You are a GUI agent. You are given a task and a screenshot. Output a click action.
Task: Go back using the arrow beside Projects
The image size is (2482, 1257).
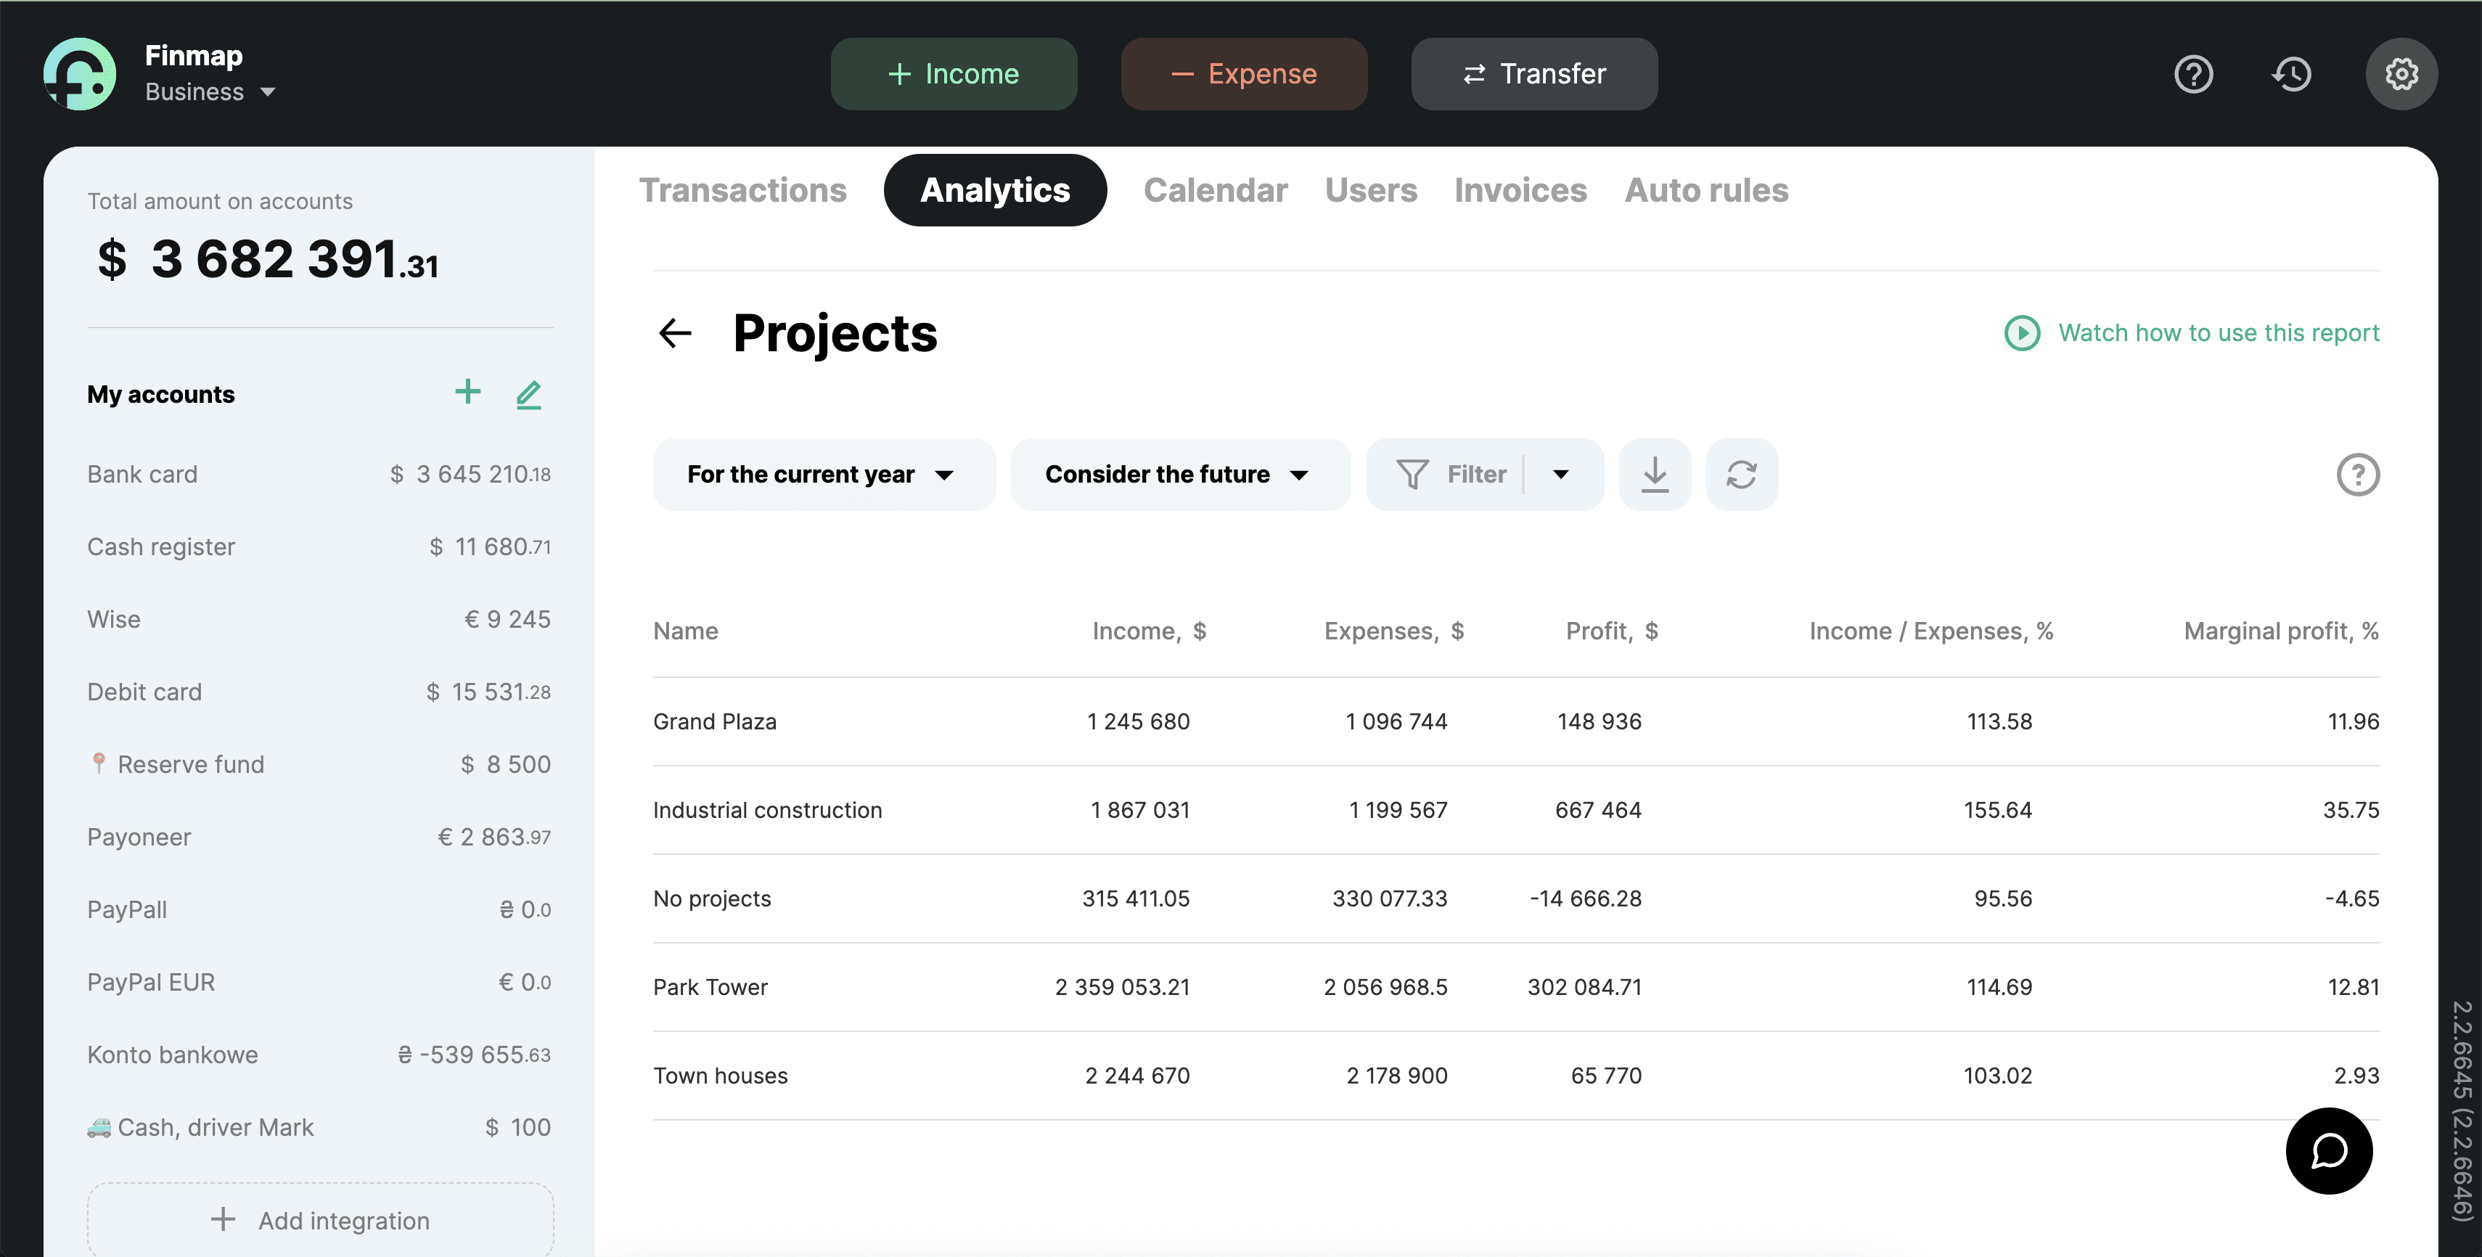[x=674, y=333]
